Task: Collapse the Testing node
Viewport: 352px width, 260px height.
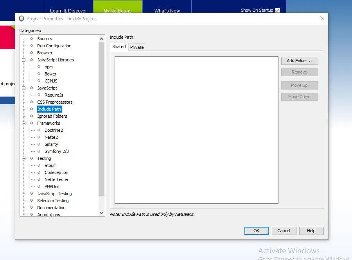Action: pos(23,158)
